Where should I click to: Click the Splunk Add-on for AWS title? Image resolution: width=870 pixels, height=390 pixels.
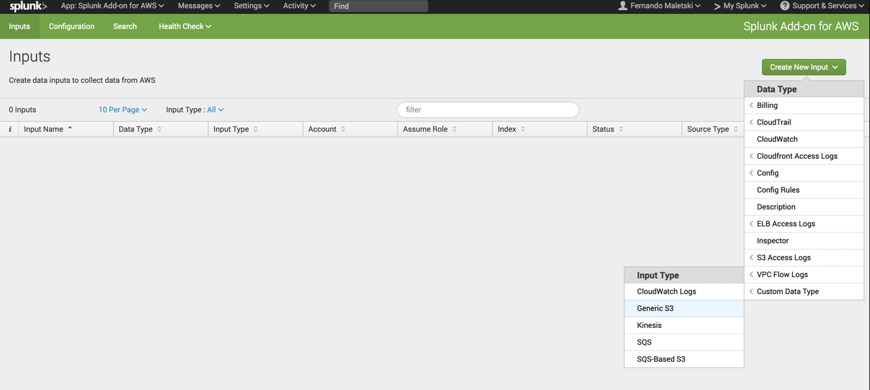click(x=801, y=26)
